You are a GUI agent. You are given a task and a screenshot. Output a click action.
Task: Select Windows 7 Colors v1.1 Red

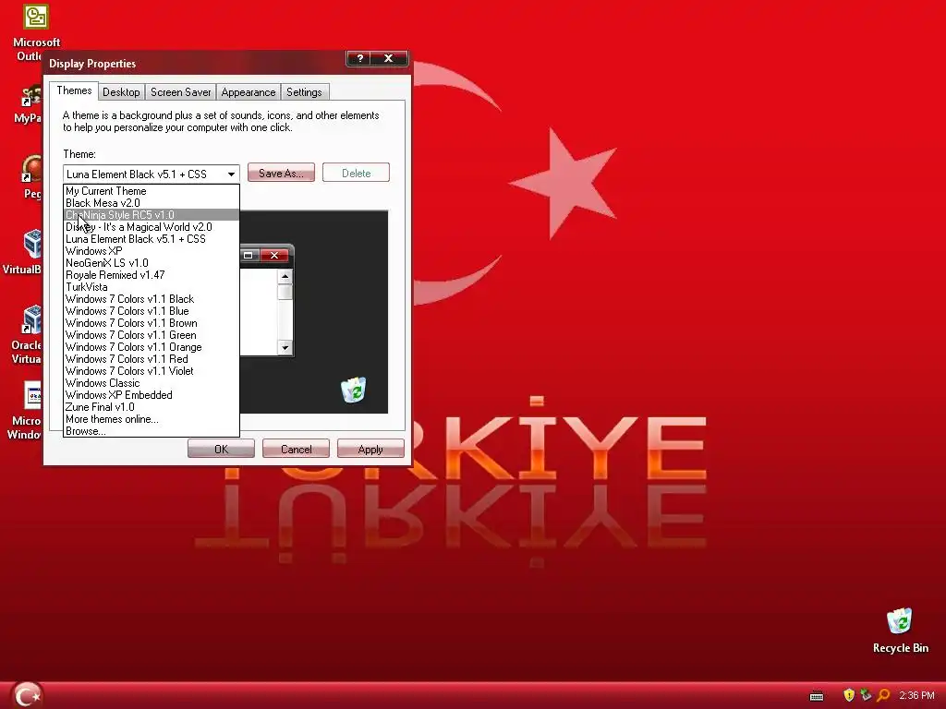[152, 359]
